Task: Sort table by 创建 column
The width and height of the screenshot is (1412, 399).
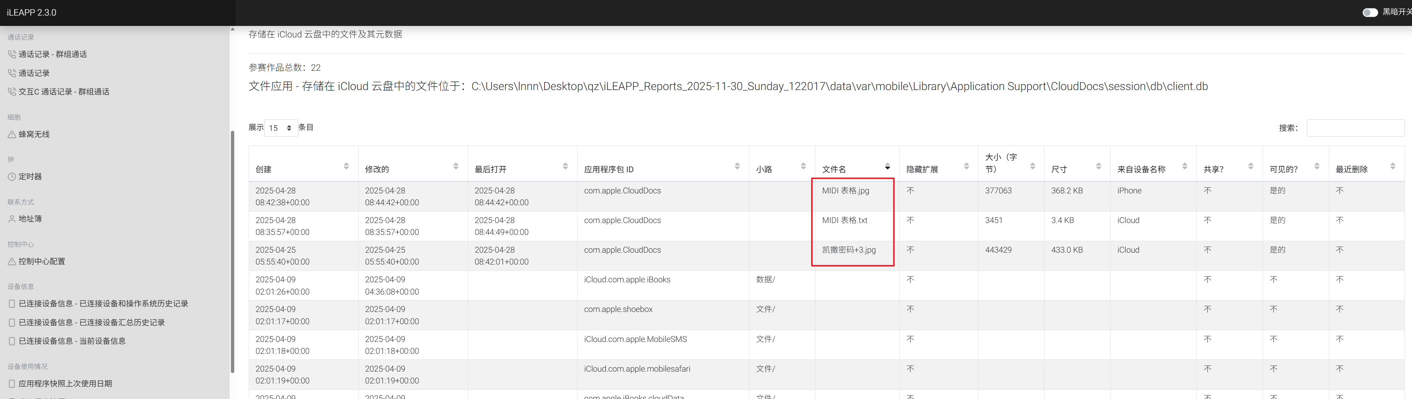Action: (303, 164)
